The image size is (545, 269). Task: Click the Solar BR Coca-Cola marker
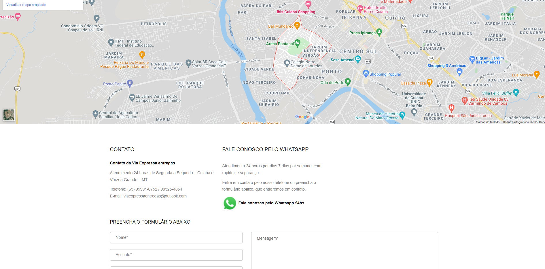tap(189, 63)
